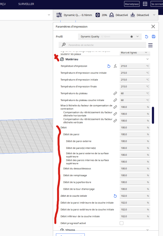
Task: Reset Débit de la couche initiale value
Action: 115,196
